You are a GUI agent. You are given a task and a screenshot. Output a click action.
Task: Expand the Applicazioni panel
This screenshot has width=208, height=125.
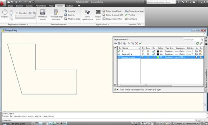[102, 24]
